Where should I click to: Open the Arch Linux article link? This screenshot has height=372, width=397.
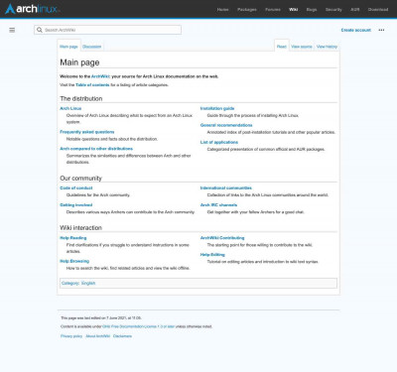click(70, 108)
